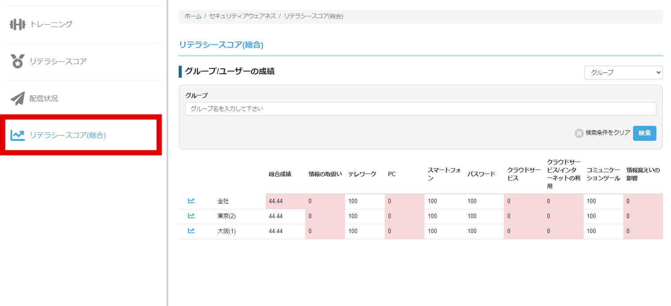The image size is (671, 306).
Task: Click the グループ/ユーザーの成績 heading
Action: (229, 71)
